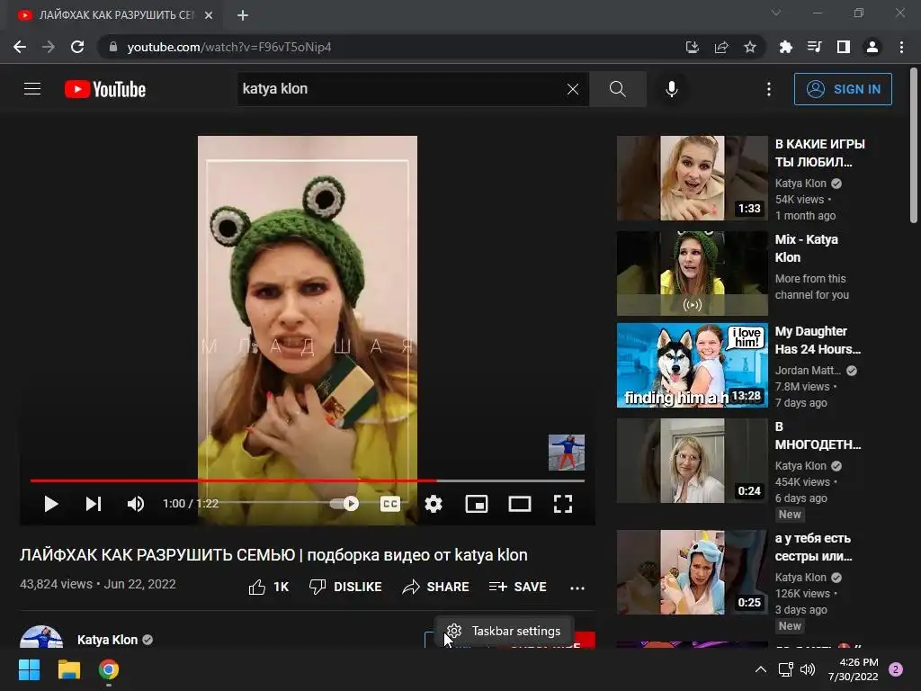The width and height of the screenshot is (921, 691).
Task: Open В МНОГОДЕТН... video title
Action: tap(818, 435)
